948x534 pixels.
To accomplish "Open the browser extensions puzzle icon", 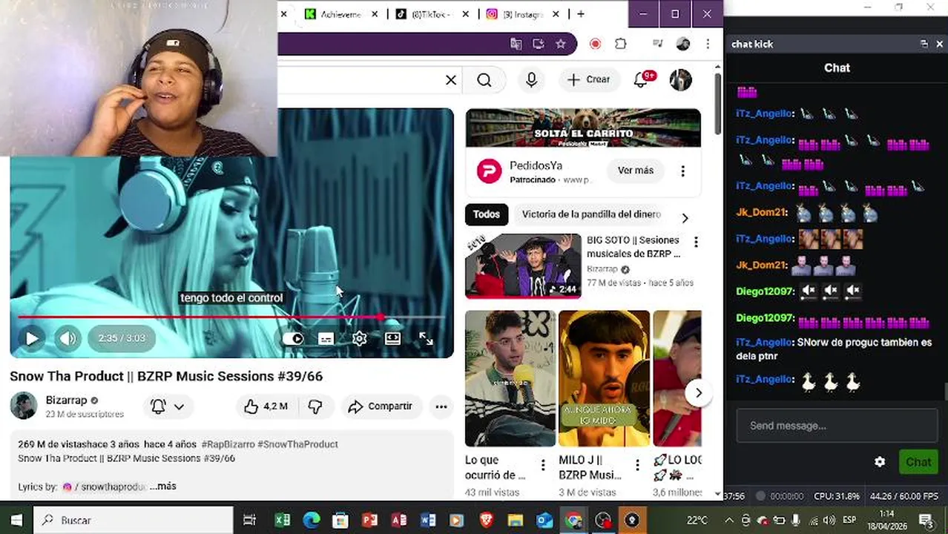I will [x=621, y=44].
